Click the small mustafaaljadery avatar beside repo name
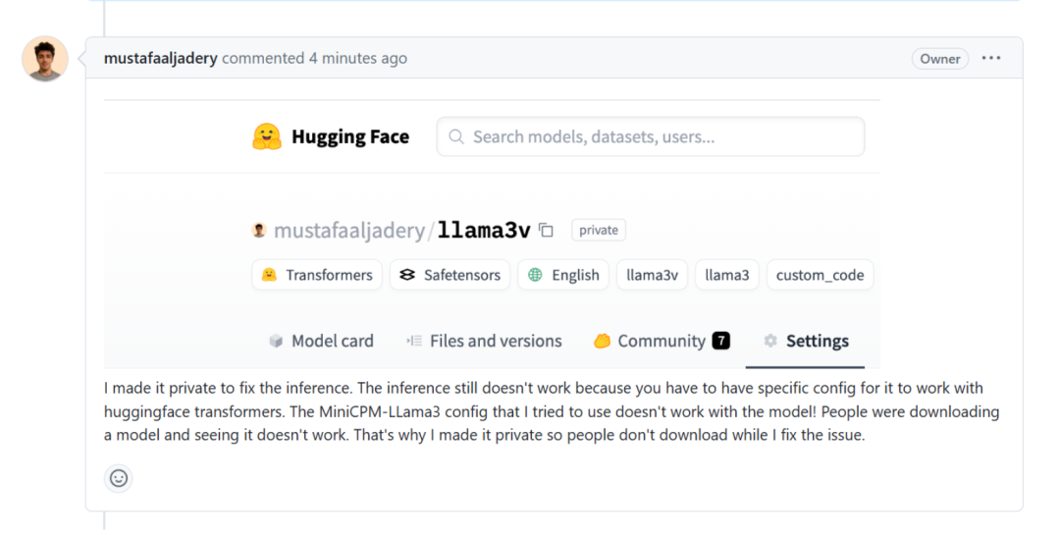This screenshot has width=1060, height=535. [x=259, y=231]
